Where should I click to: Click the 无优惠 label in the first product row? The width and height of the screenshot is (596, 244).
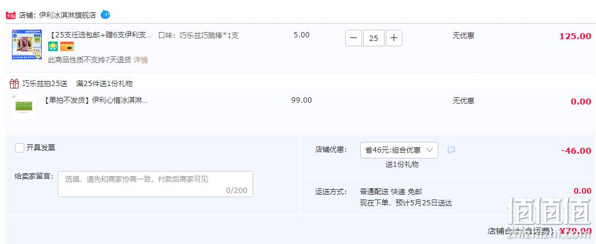[x=463, y=36]
